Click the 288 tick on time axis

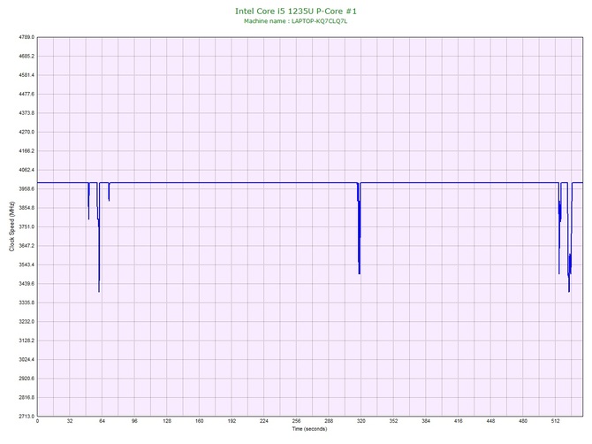click(x=329, y=421)
